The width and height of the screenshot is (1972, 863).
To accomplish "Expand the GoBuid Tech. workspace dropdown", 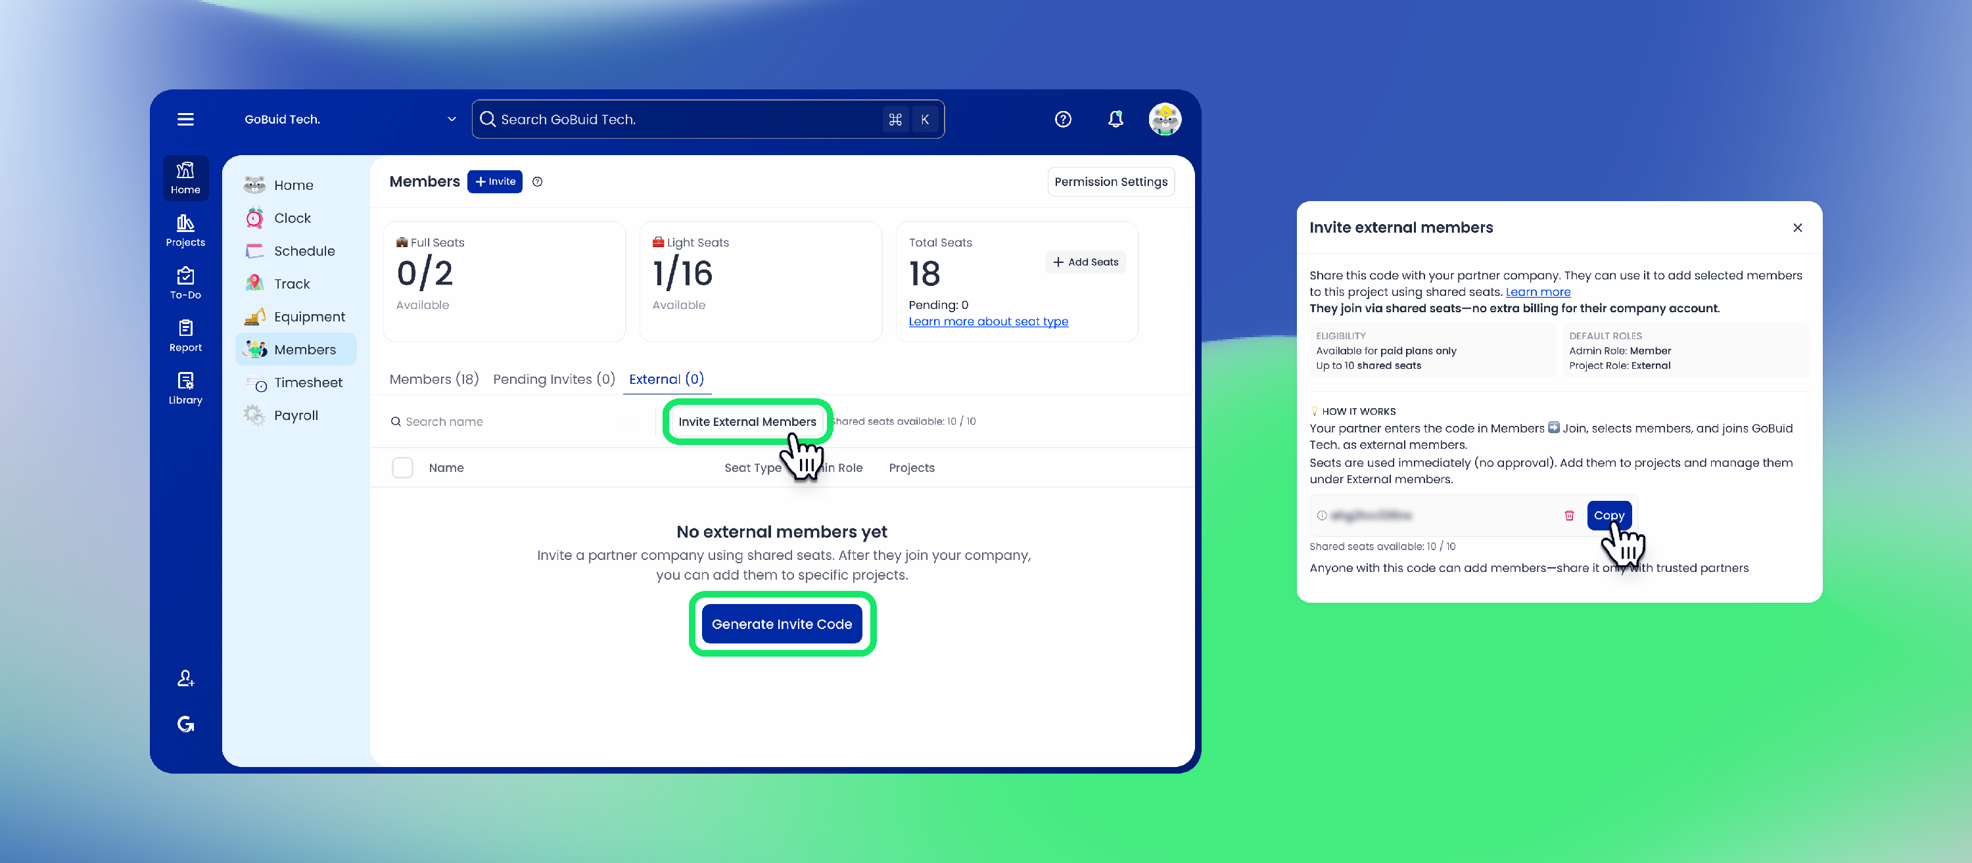I will point(451,120).
